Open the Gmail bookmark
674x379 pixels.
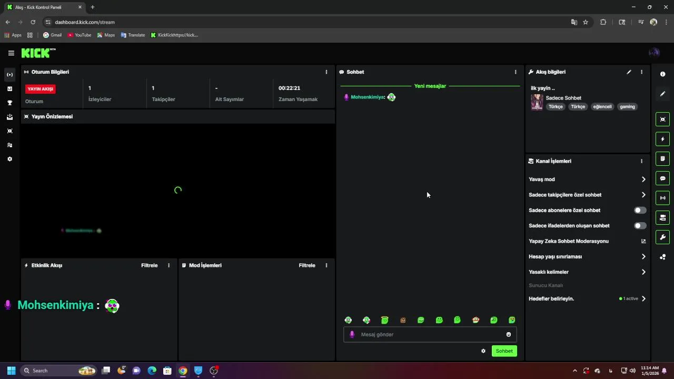(52, 35)
